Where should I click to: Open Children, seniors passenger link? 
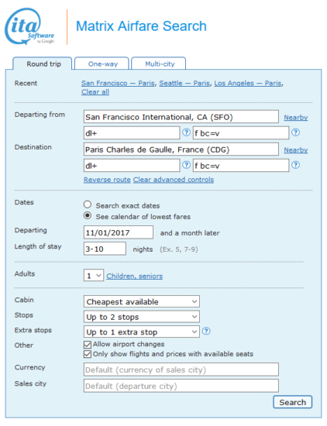click(135, 276)
